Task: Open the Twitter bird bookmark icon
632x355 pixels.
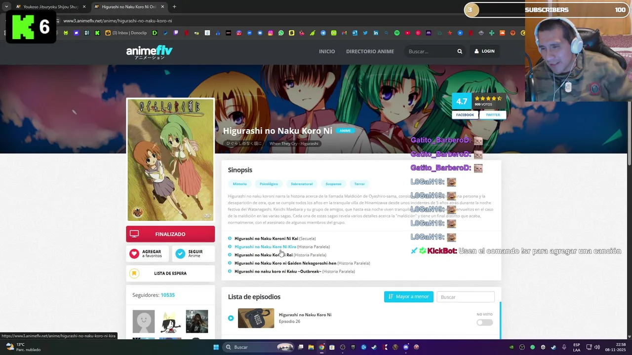Action: [x=365, y=33]
